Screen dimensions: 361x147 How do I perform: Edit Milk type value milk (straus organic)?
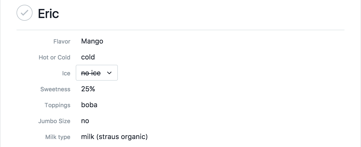pyautogui.click(x=114, y=137)
